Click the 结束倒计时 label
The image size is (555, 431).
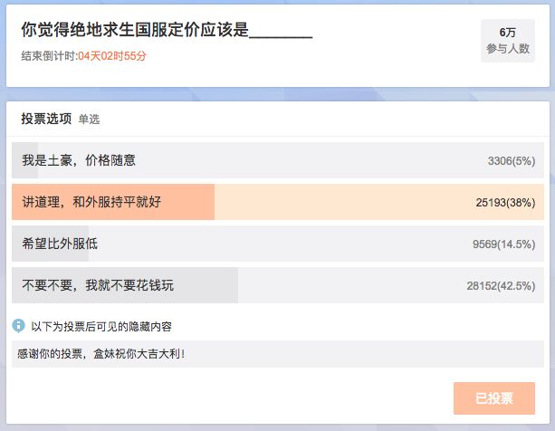[x=50, y=56]
